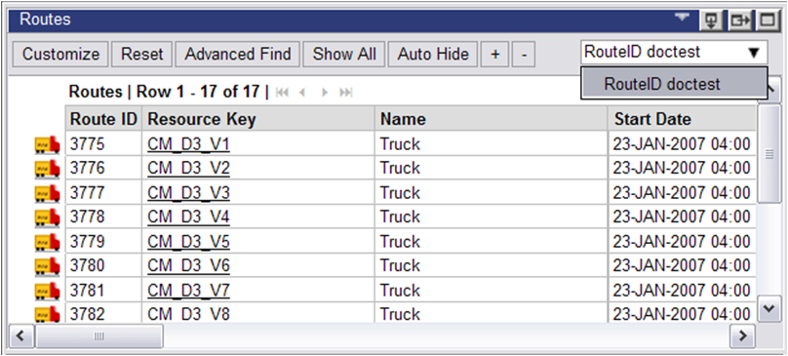788x356 pixels.
Task: Go to the next page of rows
Action: pyautogui.click(x=325, y=93)
